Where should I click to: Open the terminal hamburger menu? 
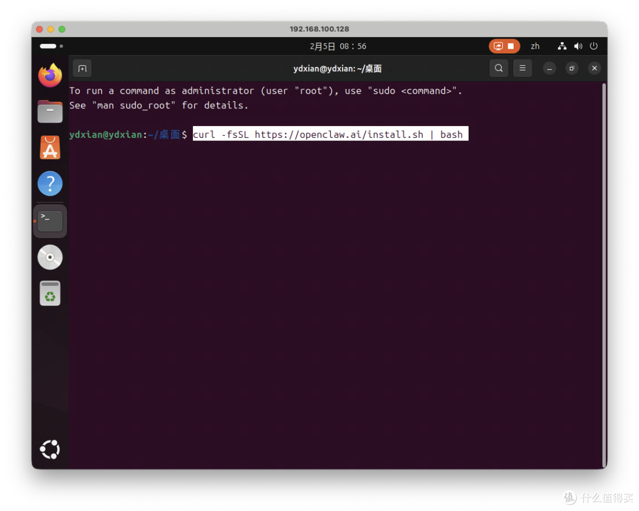[522, 68]
